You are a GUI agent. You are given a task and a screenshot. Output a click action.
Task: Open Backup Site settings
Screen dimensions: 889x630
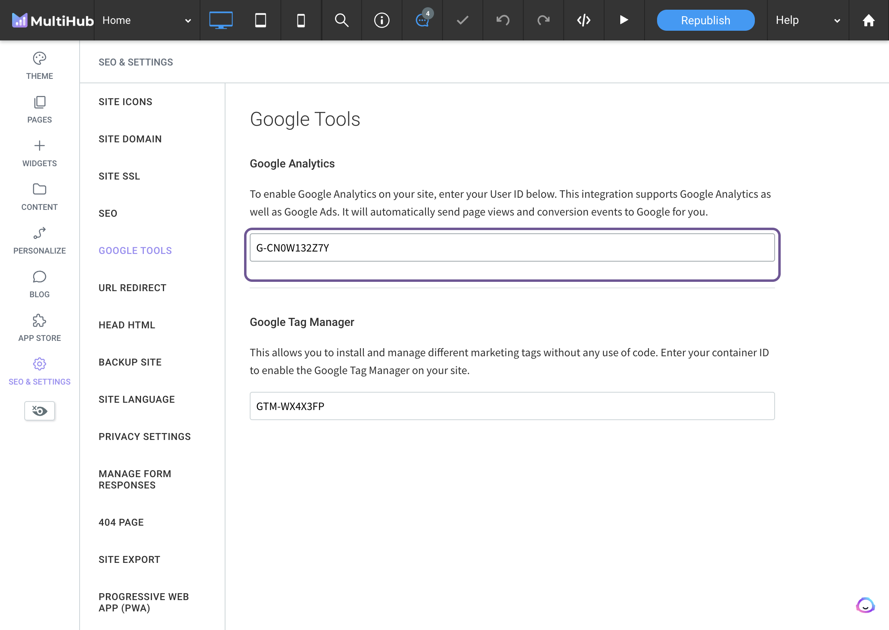coord(130,362)
